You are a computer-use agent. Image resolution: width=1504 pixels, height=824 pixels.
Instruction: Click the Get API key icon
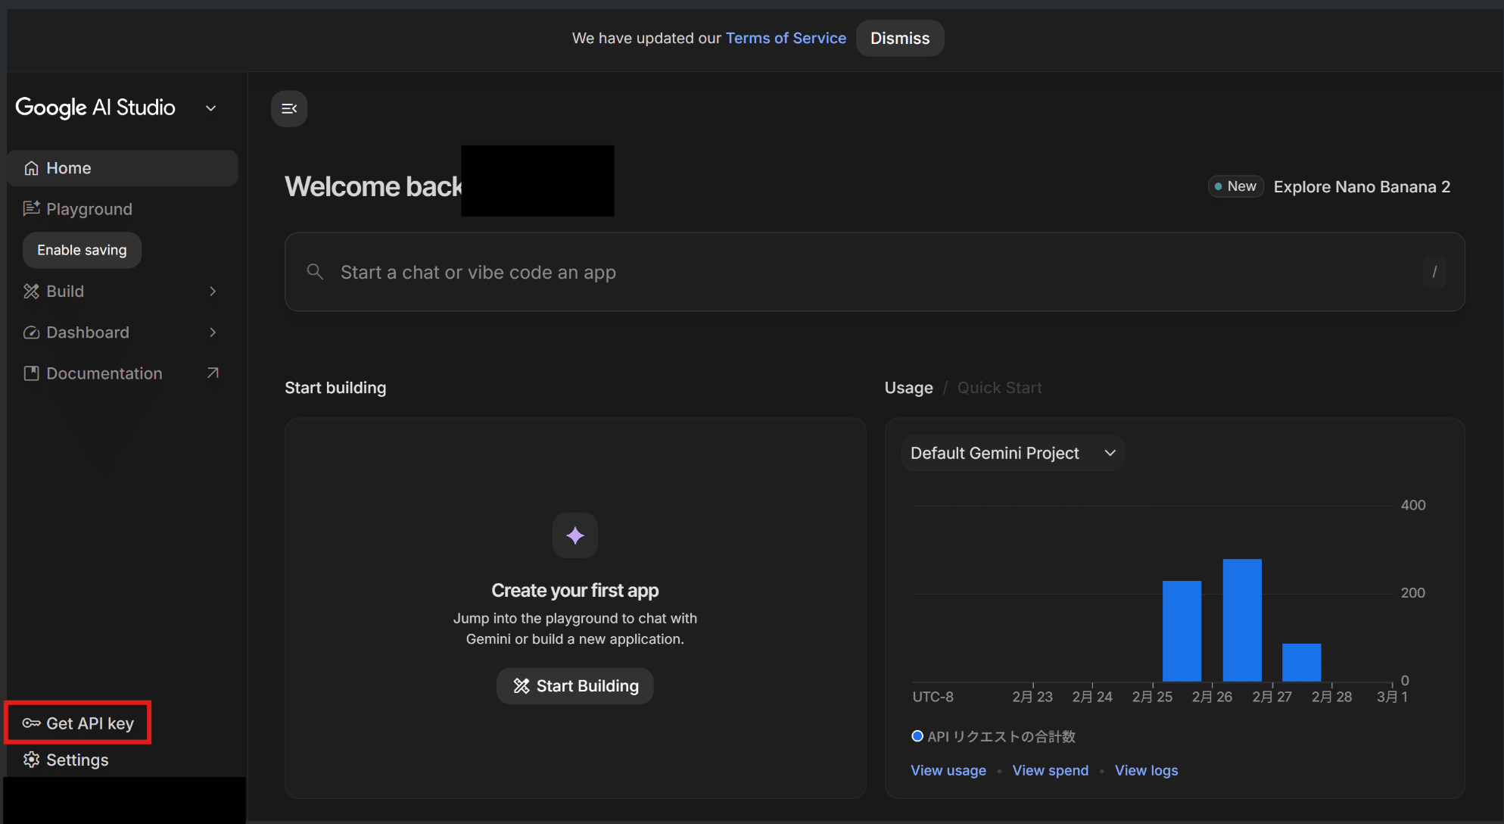(31, 723)
